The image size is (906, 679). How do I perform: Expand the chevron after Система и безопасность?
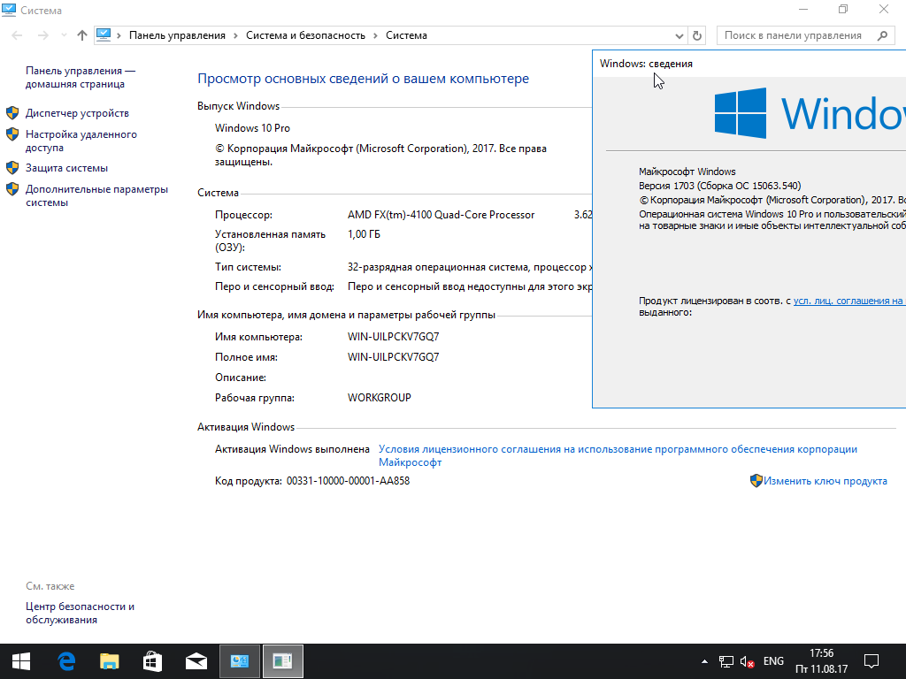click(375, 35)
